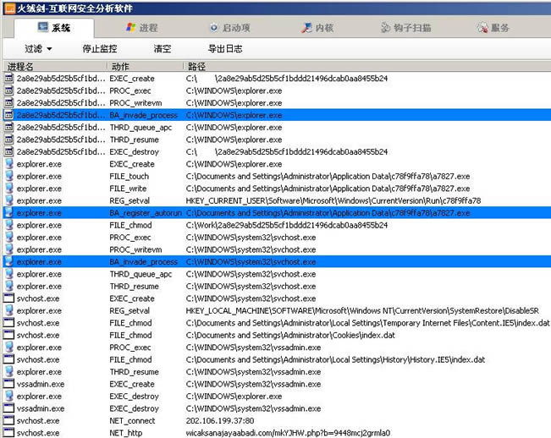This screenshot has height=438, width=551.
Task: Click 清空 to clear the log
Action: coord(162,49)
